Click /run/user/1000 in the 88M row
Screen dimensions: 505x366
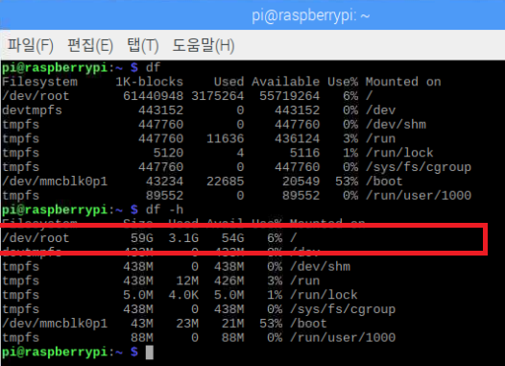click(x=343, y=337)
